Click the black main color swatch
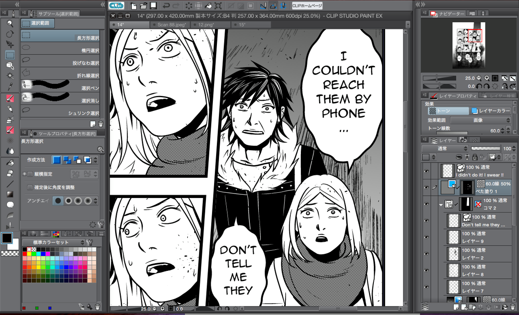 [7, 238]
